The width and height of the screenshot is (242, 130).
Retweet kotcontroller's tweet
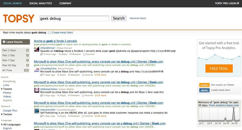tap(74, 116)
